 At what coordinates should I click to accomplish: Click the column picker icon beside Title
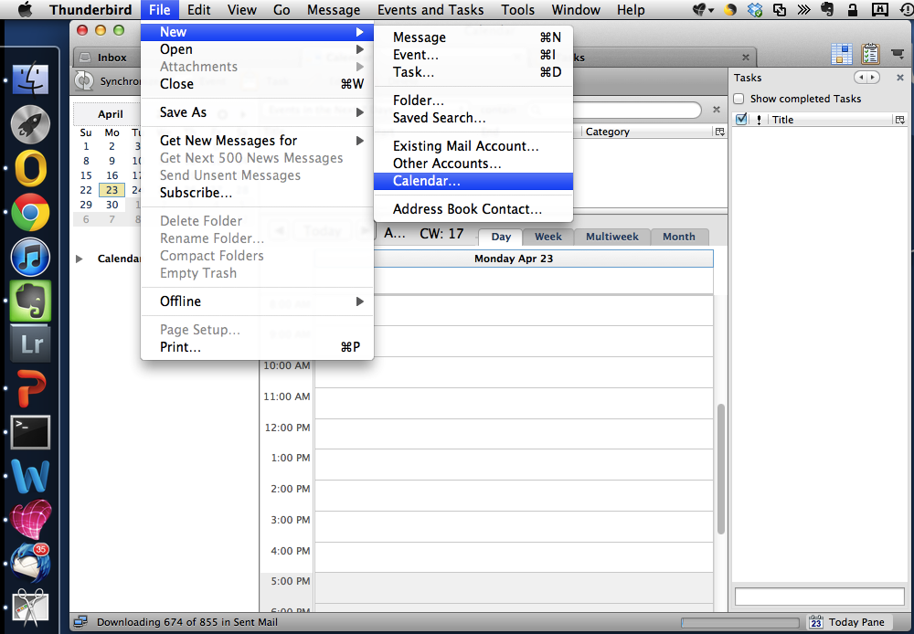[x=900, y=120]
